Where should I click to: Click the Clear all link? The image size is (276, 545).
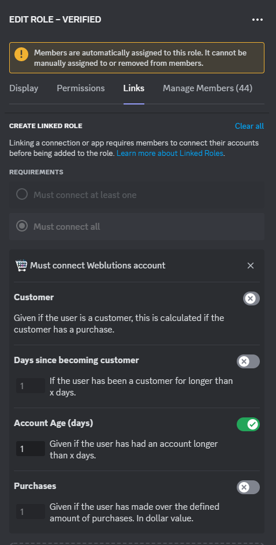pos(249,126)
